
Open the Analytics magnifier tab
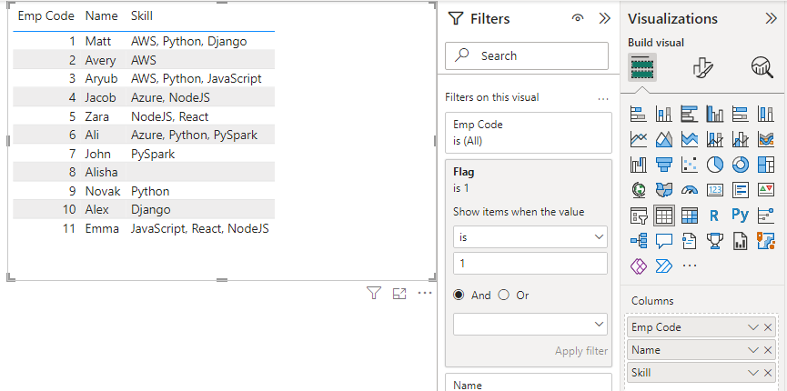tap(762, 67)
